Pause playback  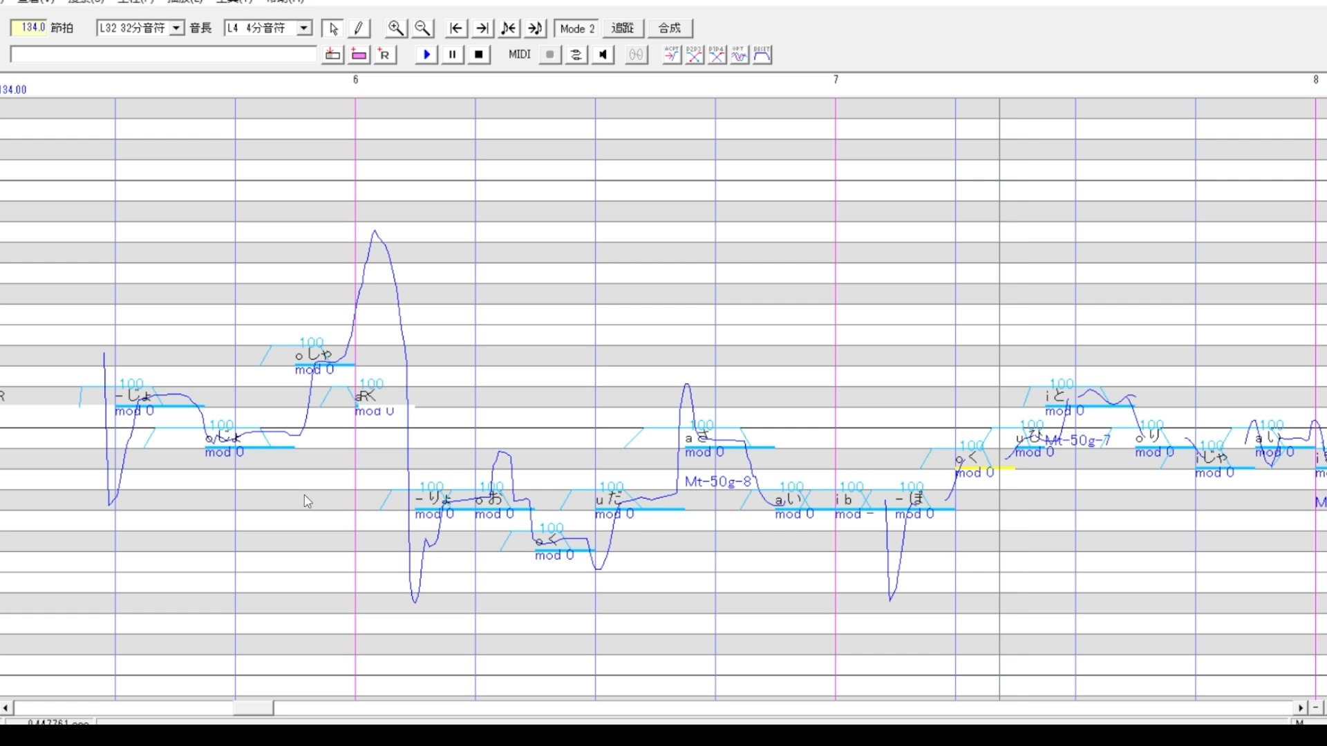point(453,55)
